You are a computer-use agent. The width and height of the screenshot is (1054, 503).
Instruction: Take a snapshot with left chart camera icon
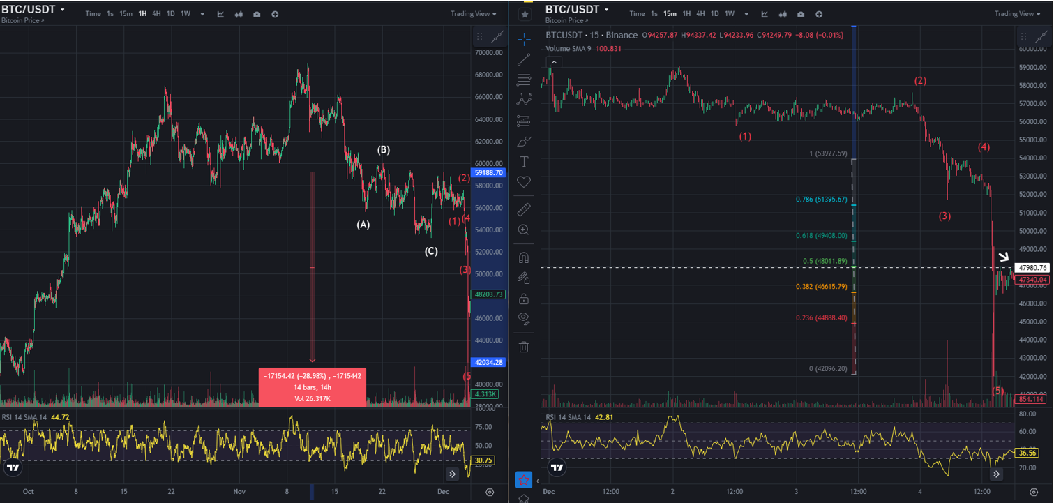(257, 14)
